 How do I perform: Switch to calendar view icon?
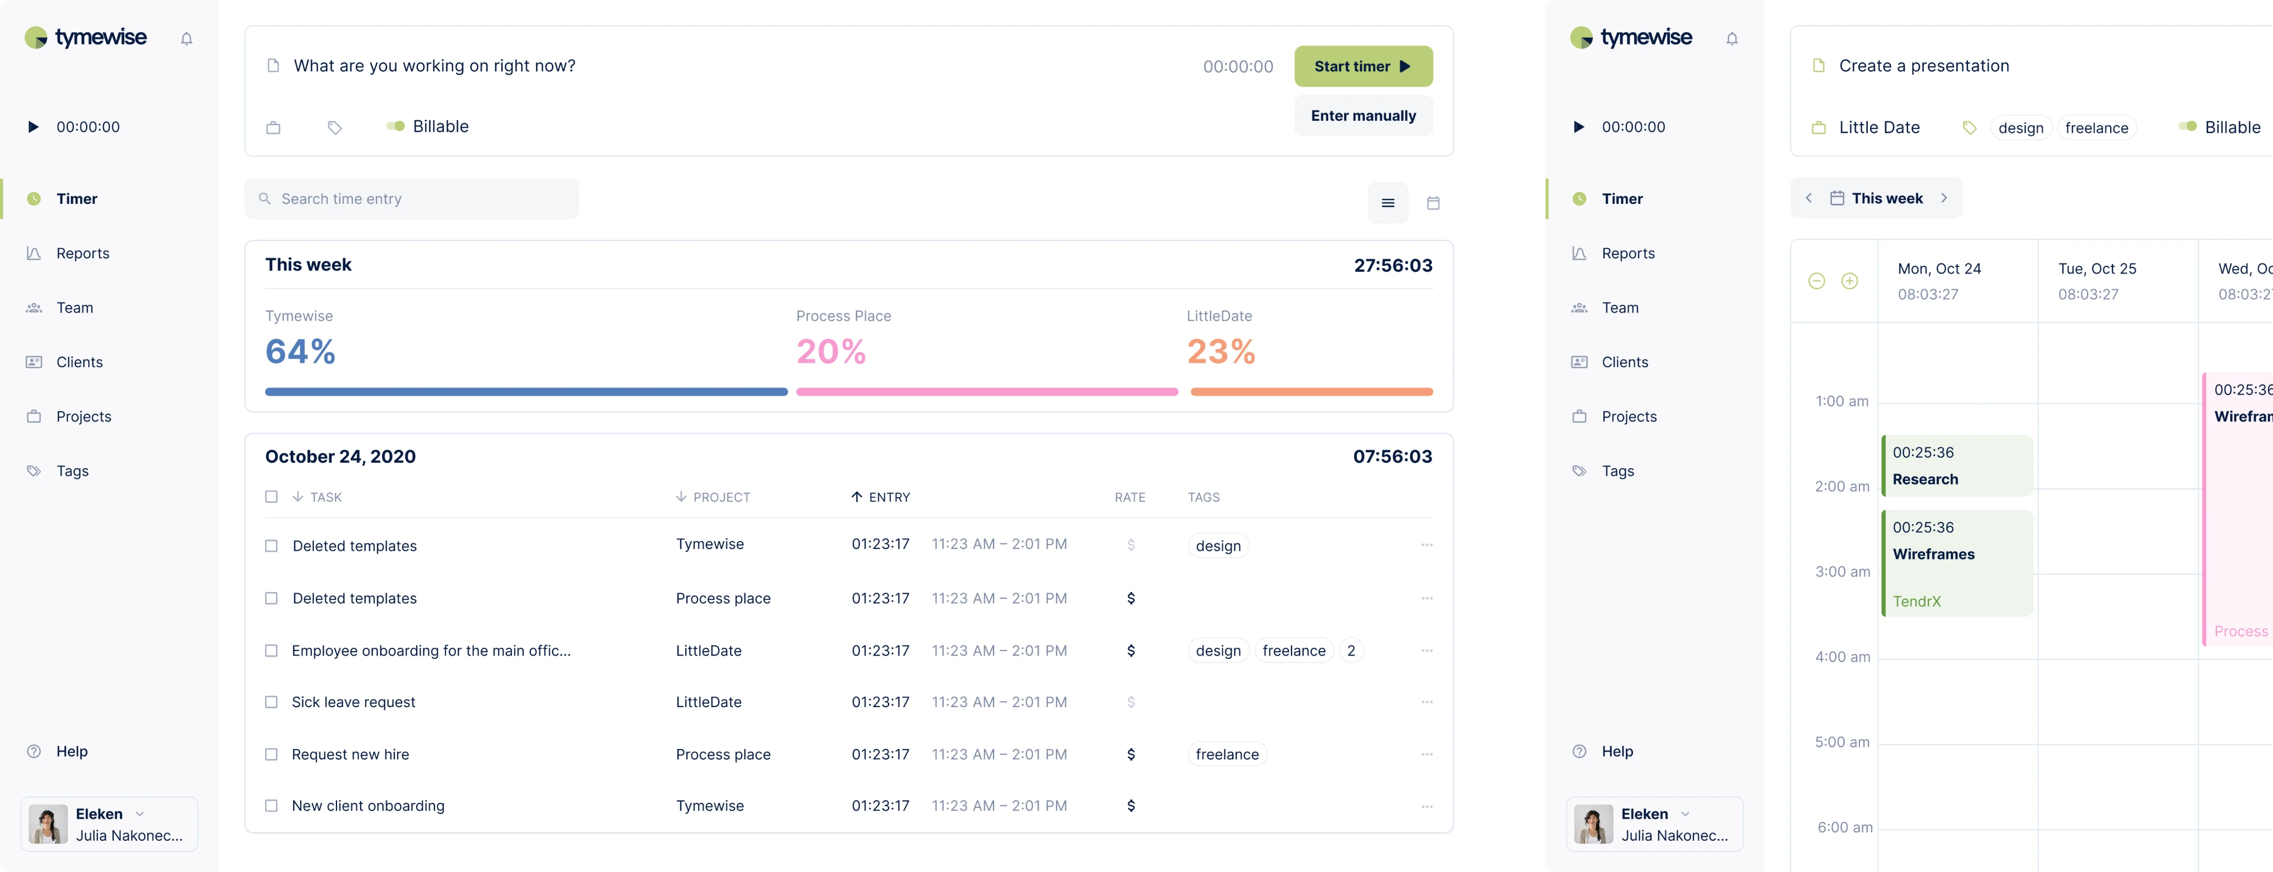(1433, 203)
